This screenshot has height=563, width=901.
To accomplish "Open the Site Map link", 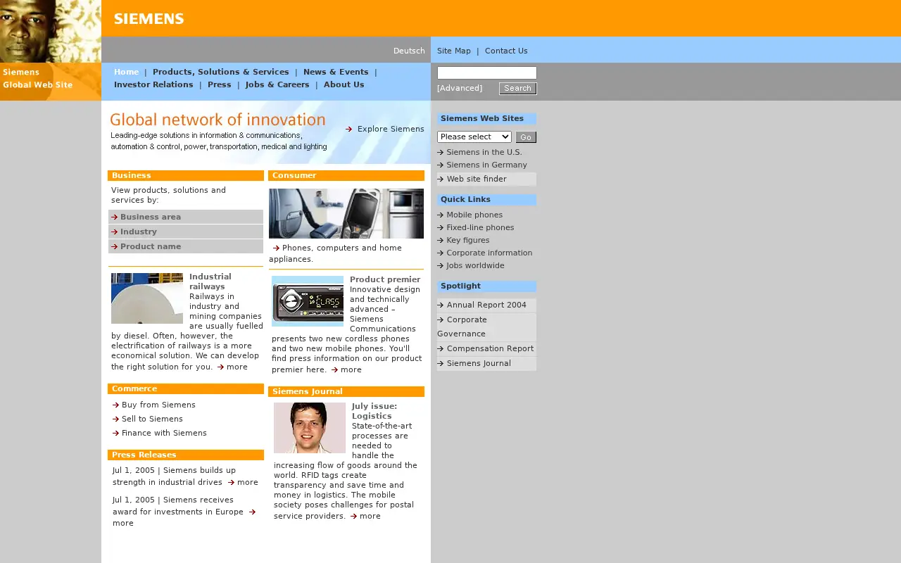I will (x=454, y=51).
